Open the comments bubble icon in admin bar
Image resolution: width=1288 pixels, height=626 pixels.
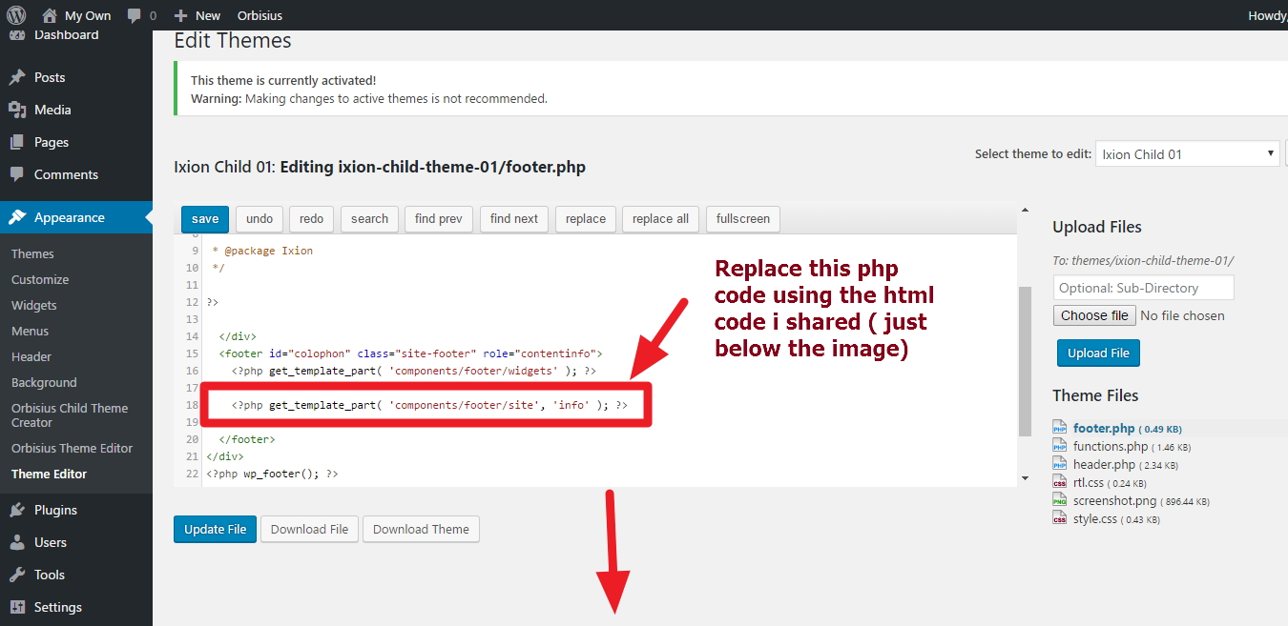135,15
